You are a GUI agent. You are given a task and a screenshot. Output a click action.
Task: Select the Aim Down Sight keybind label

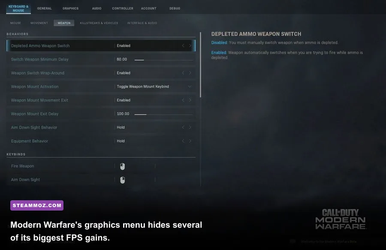click(x=25, y=180)
